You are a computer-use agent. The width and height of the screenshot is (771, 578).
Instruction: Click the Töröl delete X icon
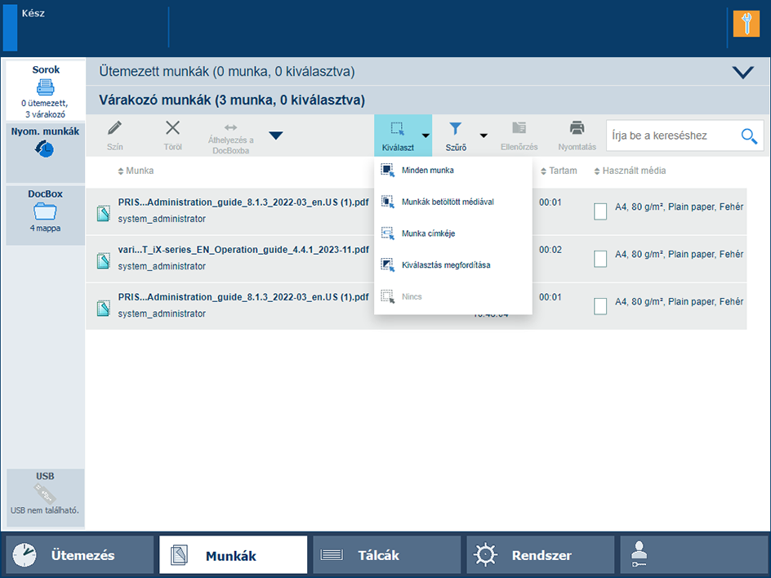[x=172, y=128]
